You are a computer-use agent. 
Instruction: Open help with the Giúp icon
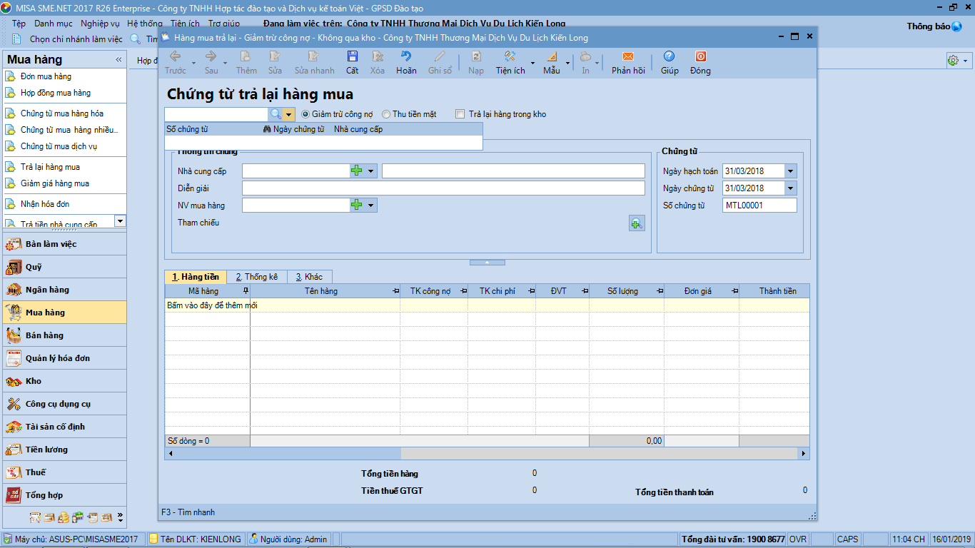(670, 56)
